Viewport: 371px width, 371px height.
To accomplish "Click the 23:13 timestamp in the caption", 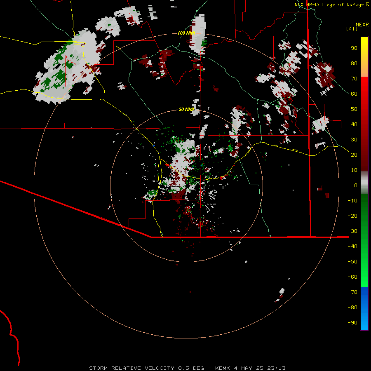I will [276, 368].
